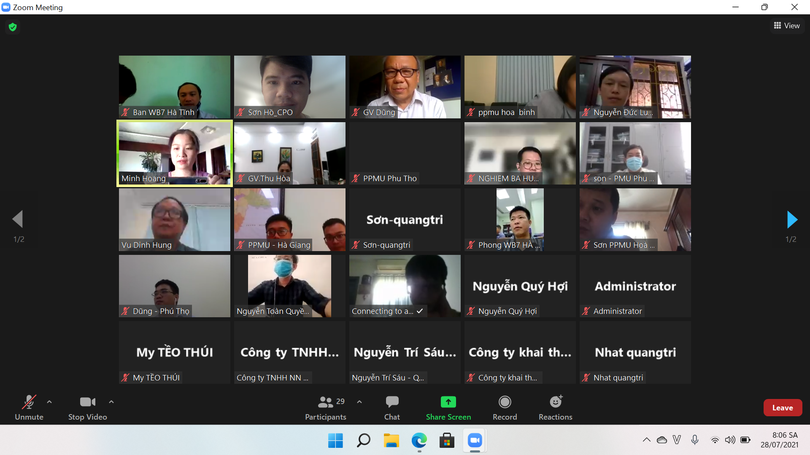810x455 pixels.
Task: Open volume speaker tray icon
Action: click(x=730, y=440)
